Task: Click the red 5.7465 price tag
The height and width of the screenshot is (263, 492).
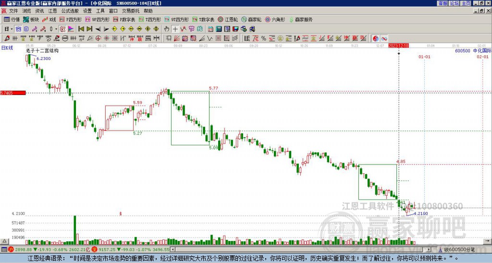Action: [13, 93]
